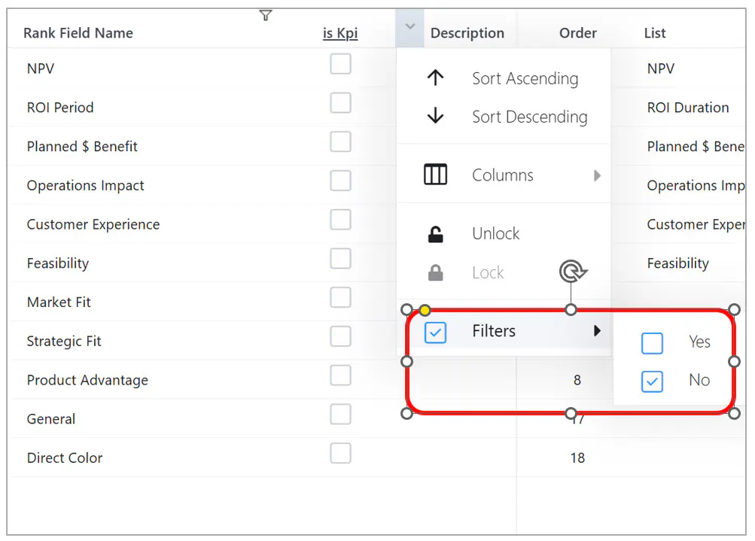Viewport: 755px width, 541px height.
Task: Check the is Kpi box for General
Action: pos(340,415)
